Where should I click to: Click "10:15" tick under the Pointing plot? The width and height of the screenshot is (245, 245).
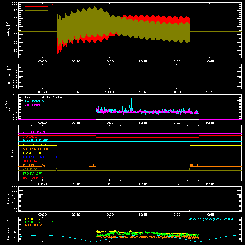[143, 62]
